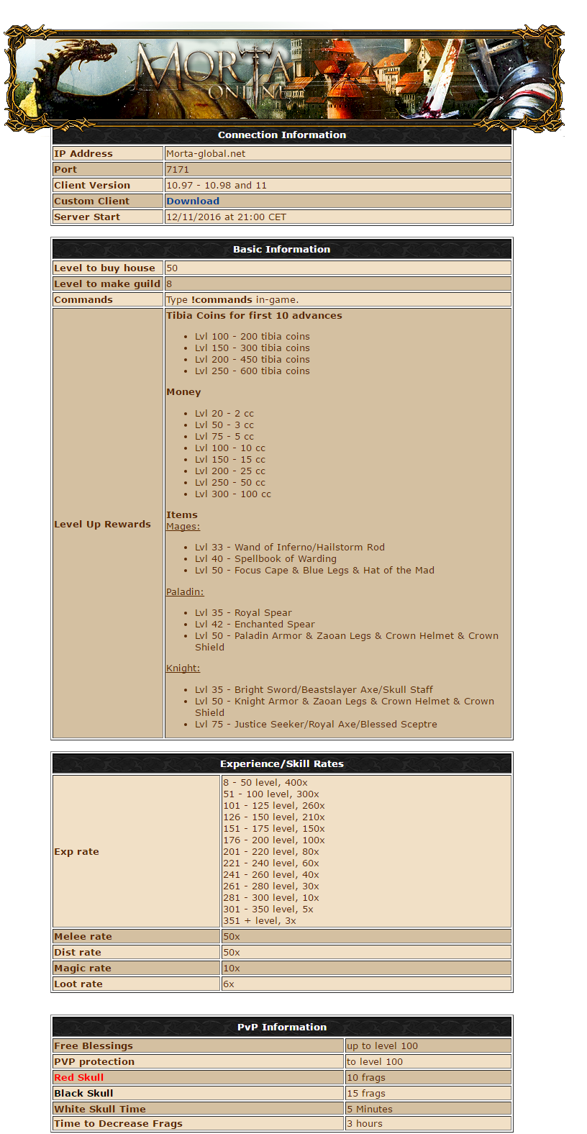Click the Knight: underlined heading
This screenshot has width=587, height=1134.
click(183, 668)
